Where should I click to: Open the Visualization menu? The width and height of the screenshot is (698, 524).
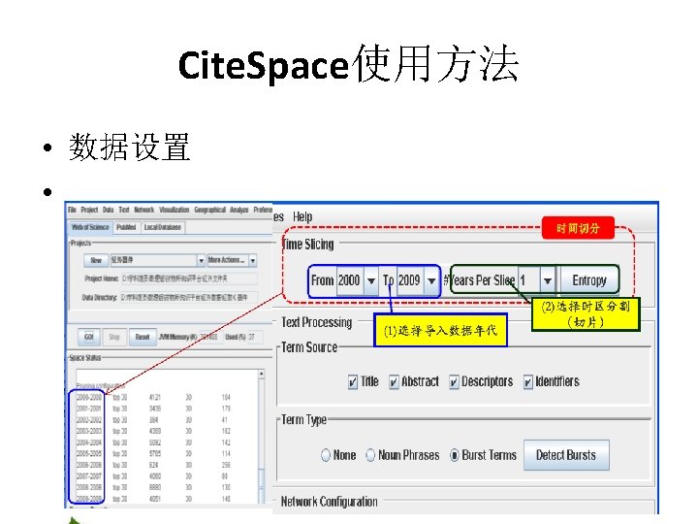[x=174, y=210]
